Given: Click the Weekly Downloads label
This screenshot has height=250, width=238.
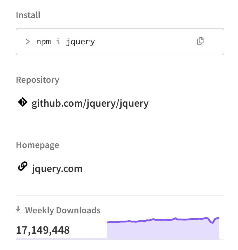Looking at the screenshot, I should tap(63, 210).
